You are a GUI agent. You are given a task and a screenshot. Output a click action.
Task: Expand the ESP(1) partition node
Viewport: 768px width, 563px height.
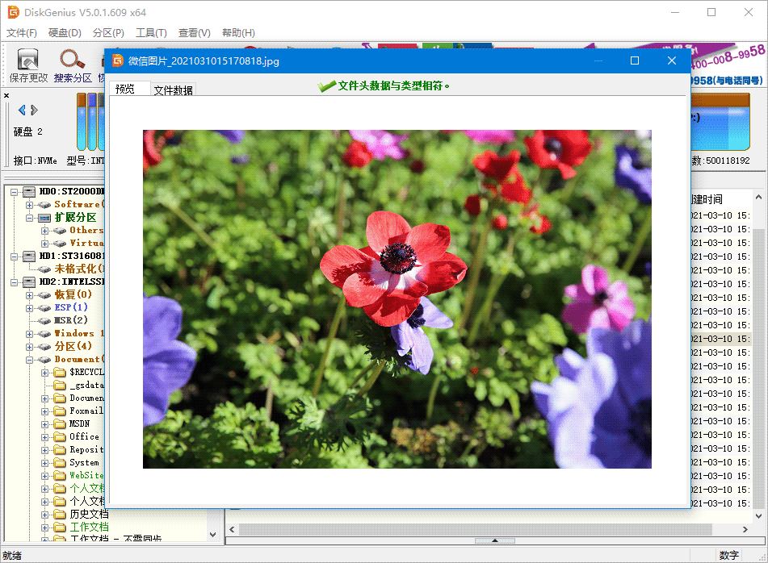(29, 308)
